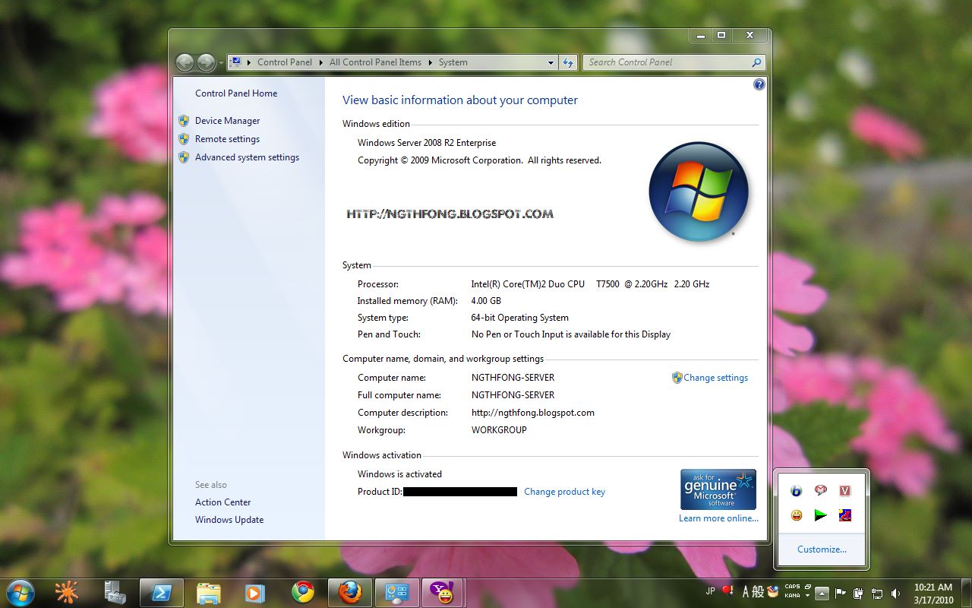The height and width of the screenshot is (608, 972).
Task: Switch to Firefox in the taskbar
Action: click(x=350, y=593)
